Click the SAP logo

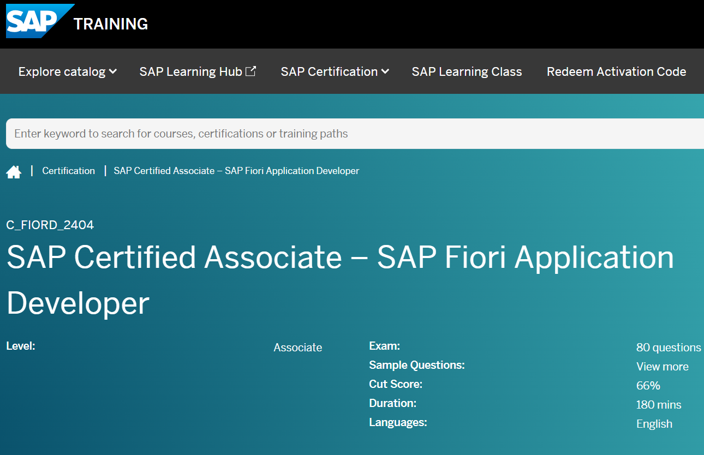(x=40, y=21)
